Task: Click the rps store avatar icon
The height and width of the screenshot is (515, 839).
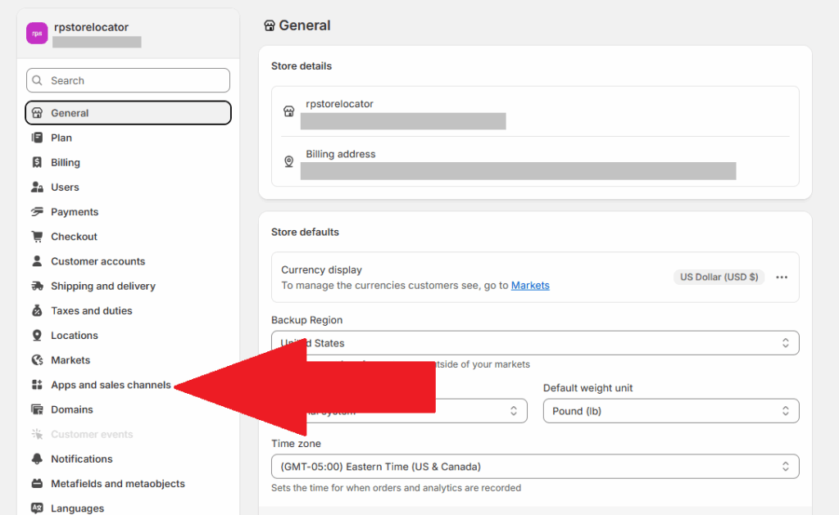Action: point(37,34)
